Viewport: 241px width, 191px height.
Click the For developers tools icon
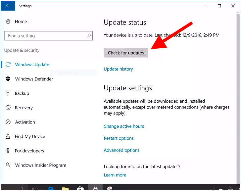click(x=8, y=151)
